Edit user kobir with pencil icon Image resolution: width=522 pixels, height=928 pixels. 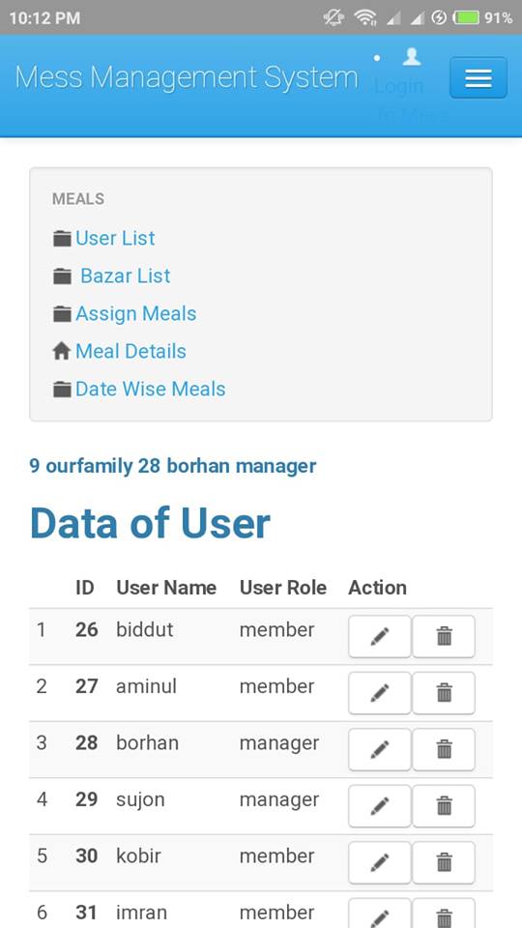coord(379,863)
